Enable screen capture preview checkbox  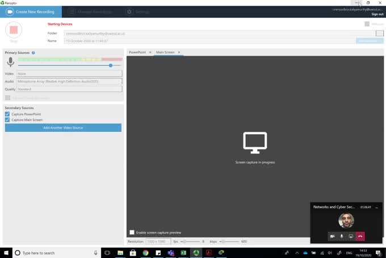[132, 232]
